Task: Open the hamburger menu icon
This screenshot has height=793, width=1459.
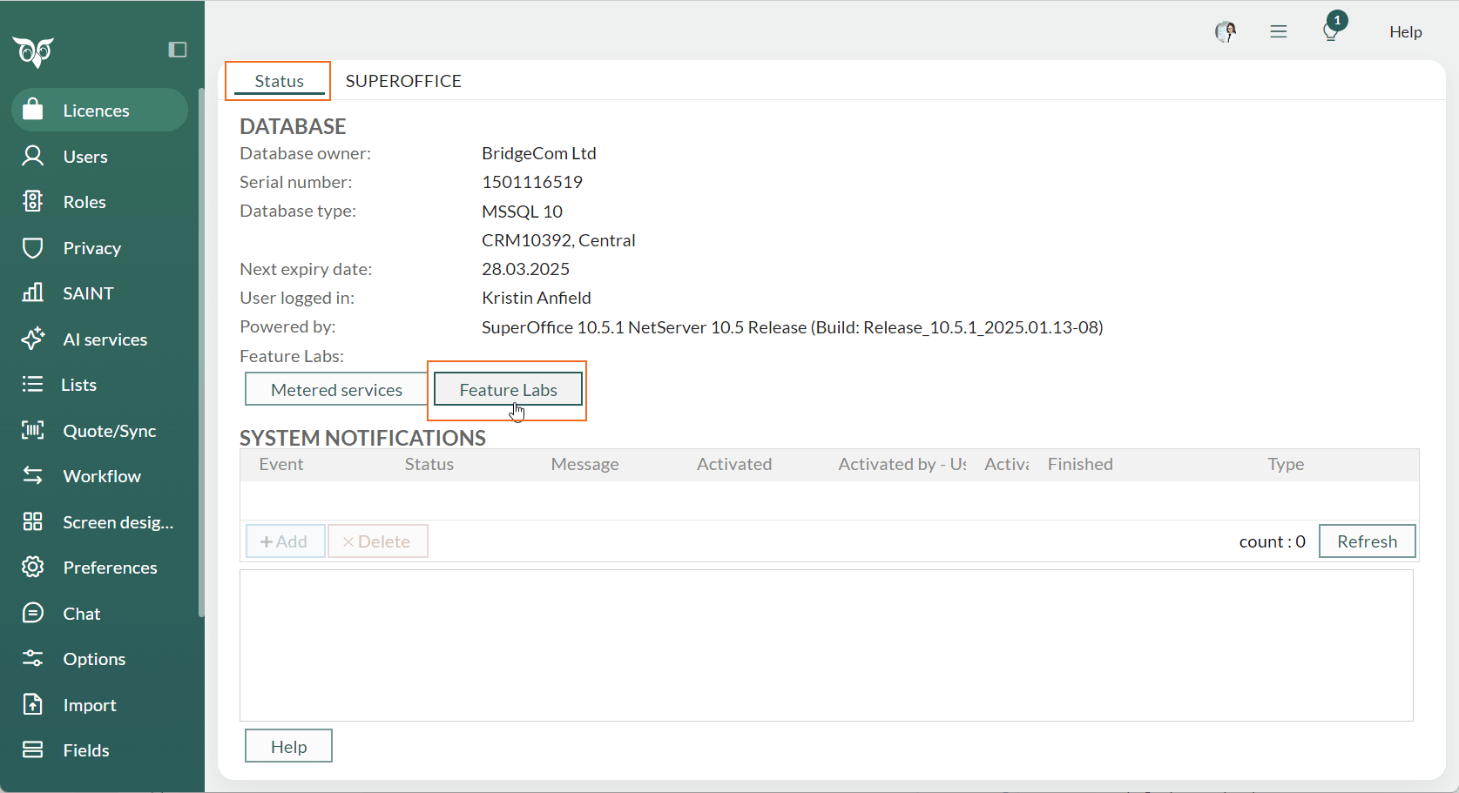Action: (1279, 32)
